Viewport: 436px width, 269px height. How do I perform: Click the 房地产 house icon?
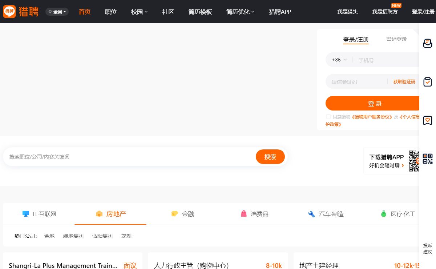pyautogui.click(x=99, y=214)
